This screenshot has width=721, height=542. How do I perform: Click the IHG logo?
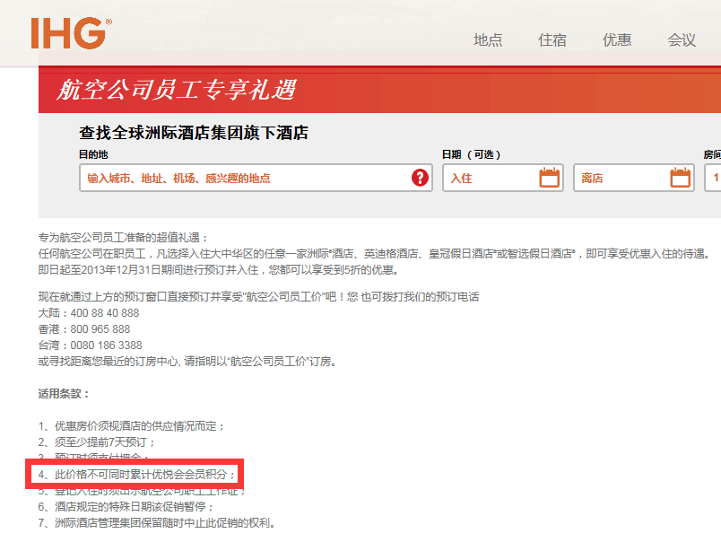(71, 33)
